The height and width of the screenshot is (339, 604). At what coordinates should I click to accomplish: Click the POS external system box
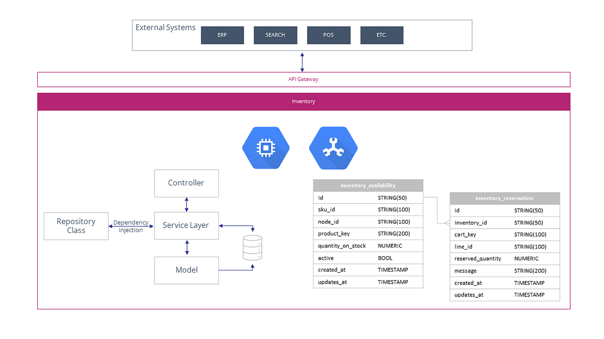(329, 35)
